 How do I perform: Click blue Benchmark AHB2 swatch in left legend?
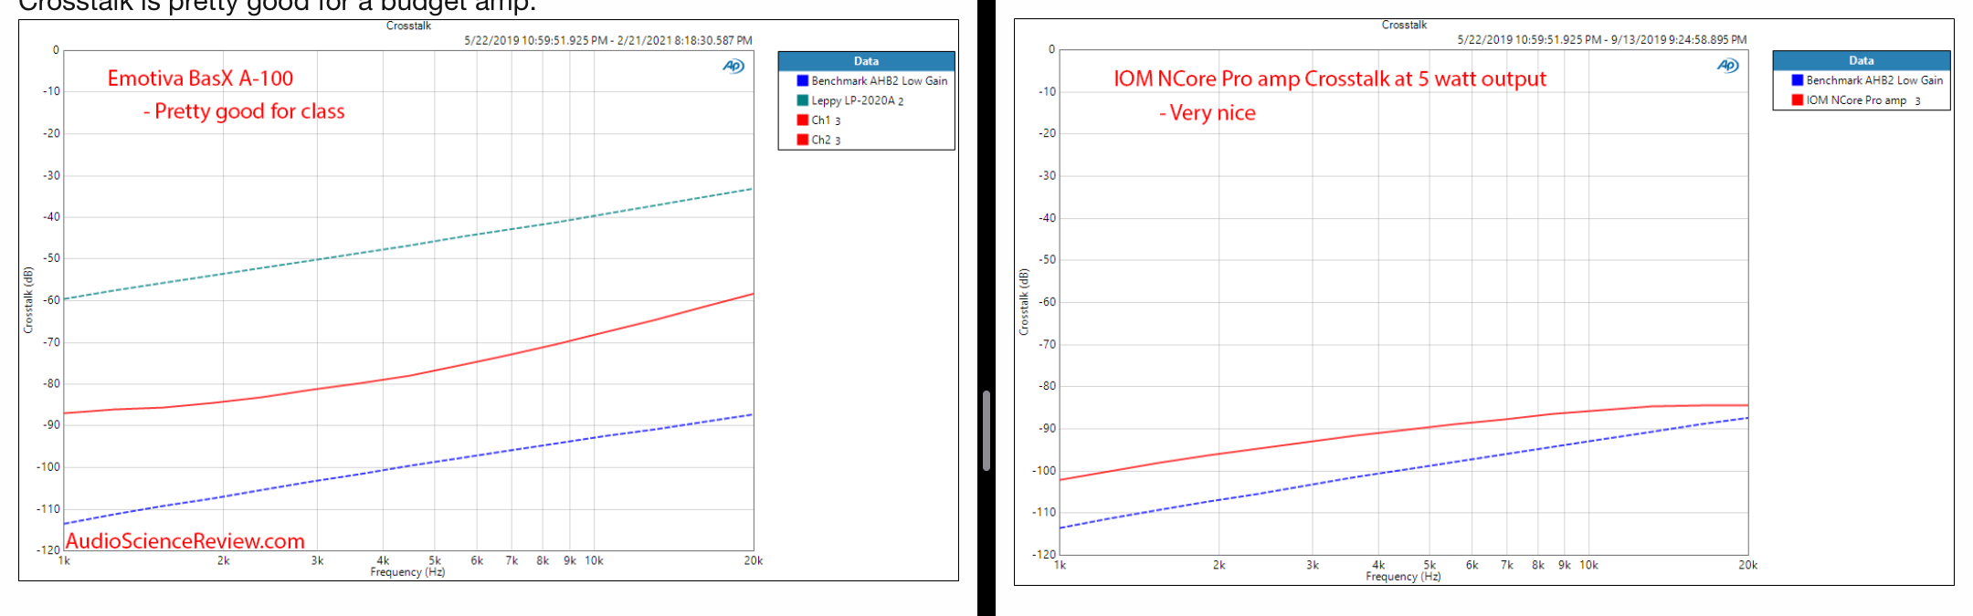(x=802, y=81)
